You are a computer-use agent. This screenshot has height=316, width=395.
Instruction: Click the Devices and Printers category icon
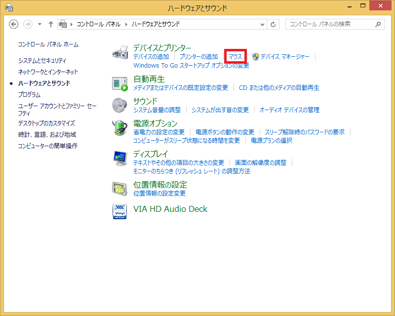(120, 52)
